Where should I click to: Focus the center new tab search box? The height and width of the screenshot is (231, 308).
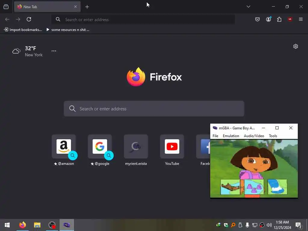click(154, 109)
